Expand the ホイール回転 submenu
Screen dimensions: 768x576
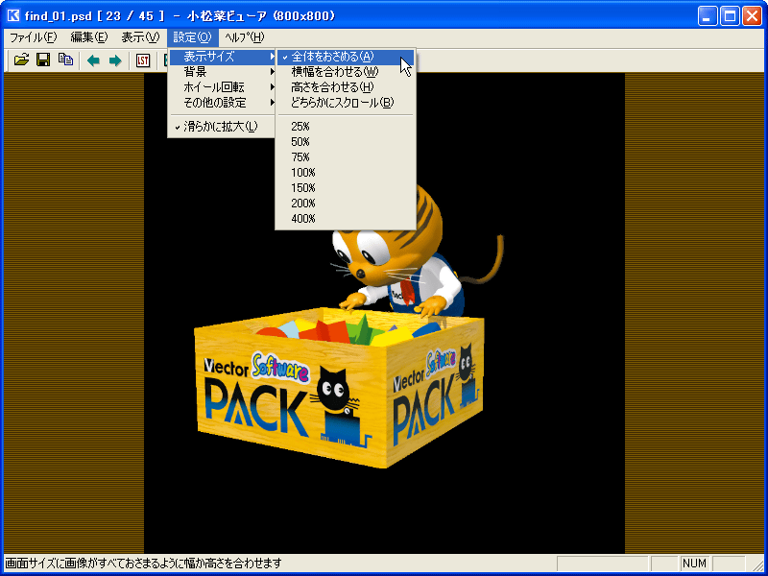pyautogui.click(x=223, y=87)
